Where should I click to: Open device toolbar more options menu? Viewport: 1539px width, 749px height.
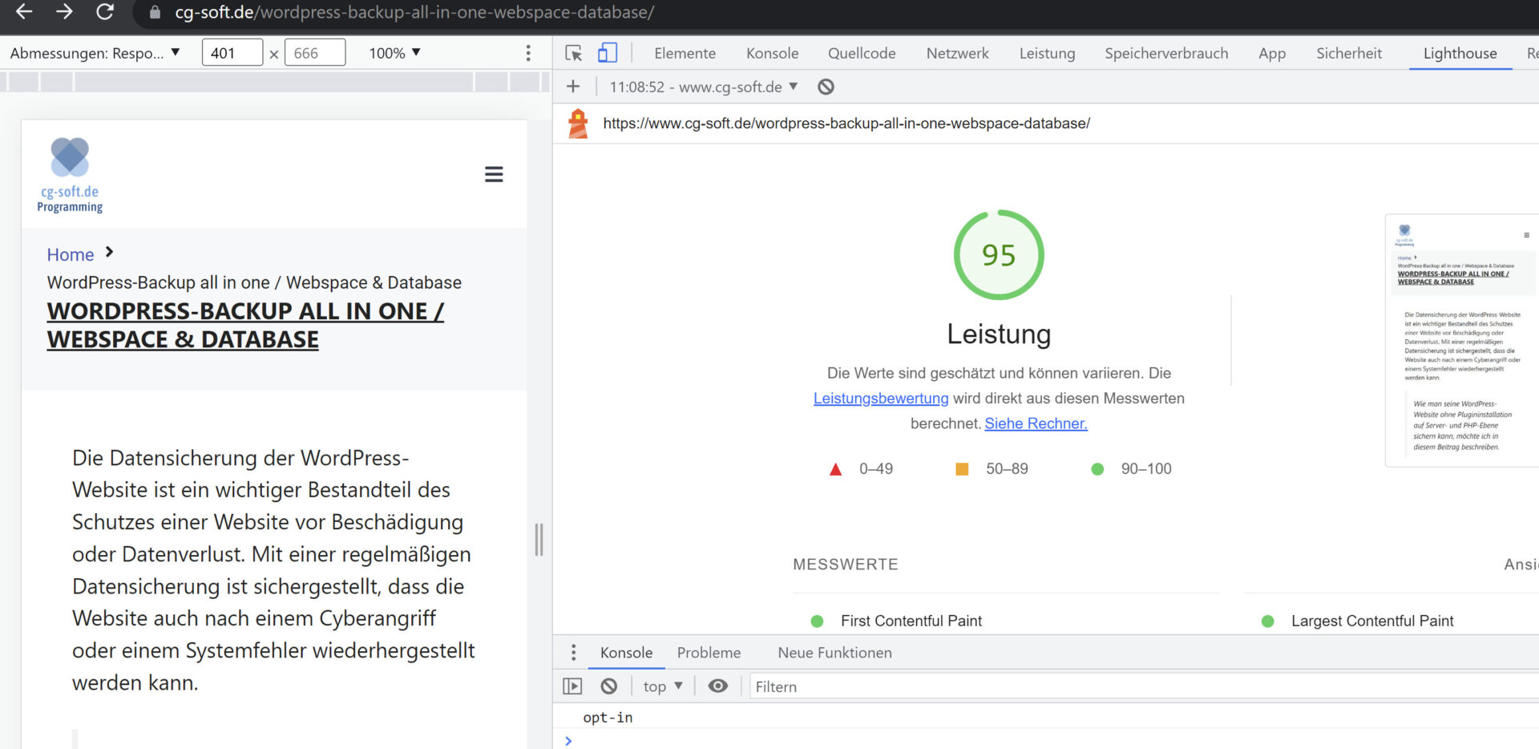pyautogui.click(x=528, y=53)
